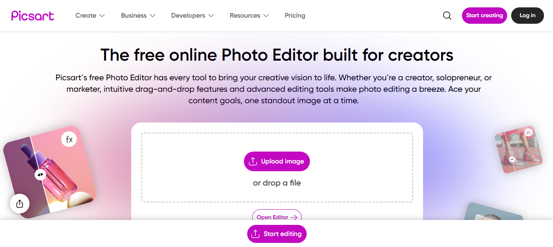Click the upload icon inside Upload image button
Image resolution: width=553 pixels, height=247 pixels.
point(253,161)
